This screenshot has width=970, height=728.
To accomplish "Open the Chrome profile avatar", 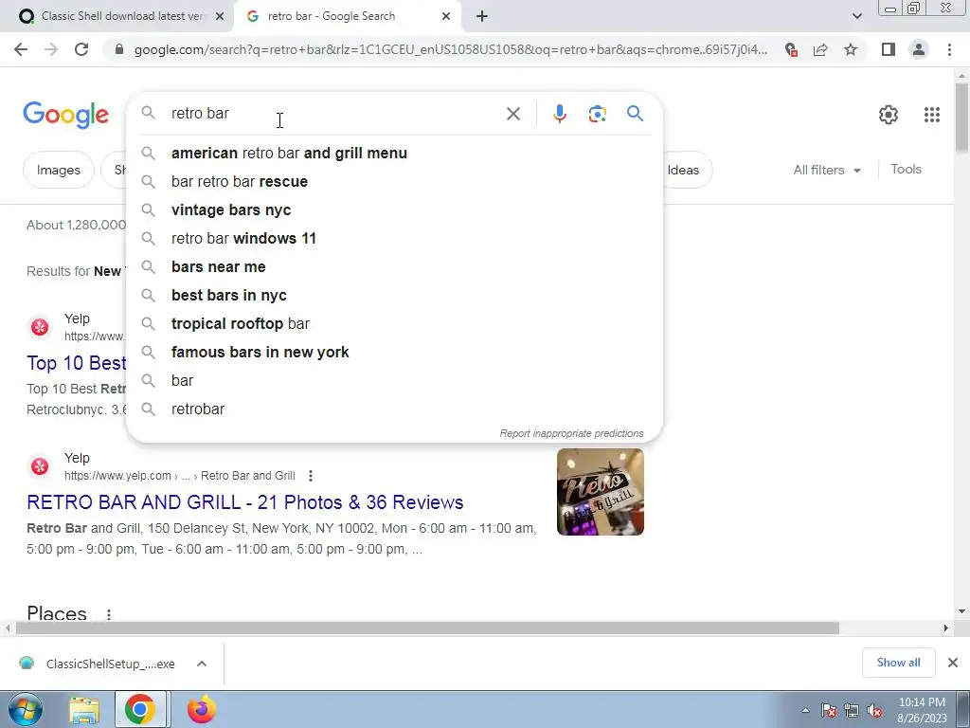I will click(x=919, y=49).
